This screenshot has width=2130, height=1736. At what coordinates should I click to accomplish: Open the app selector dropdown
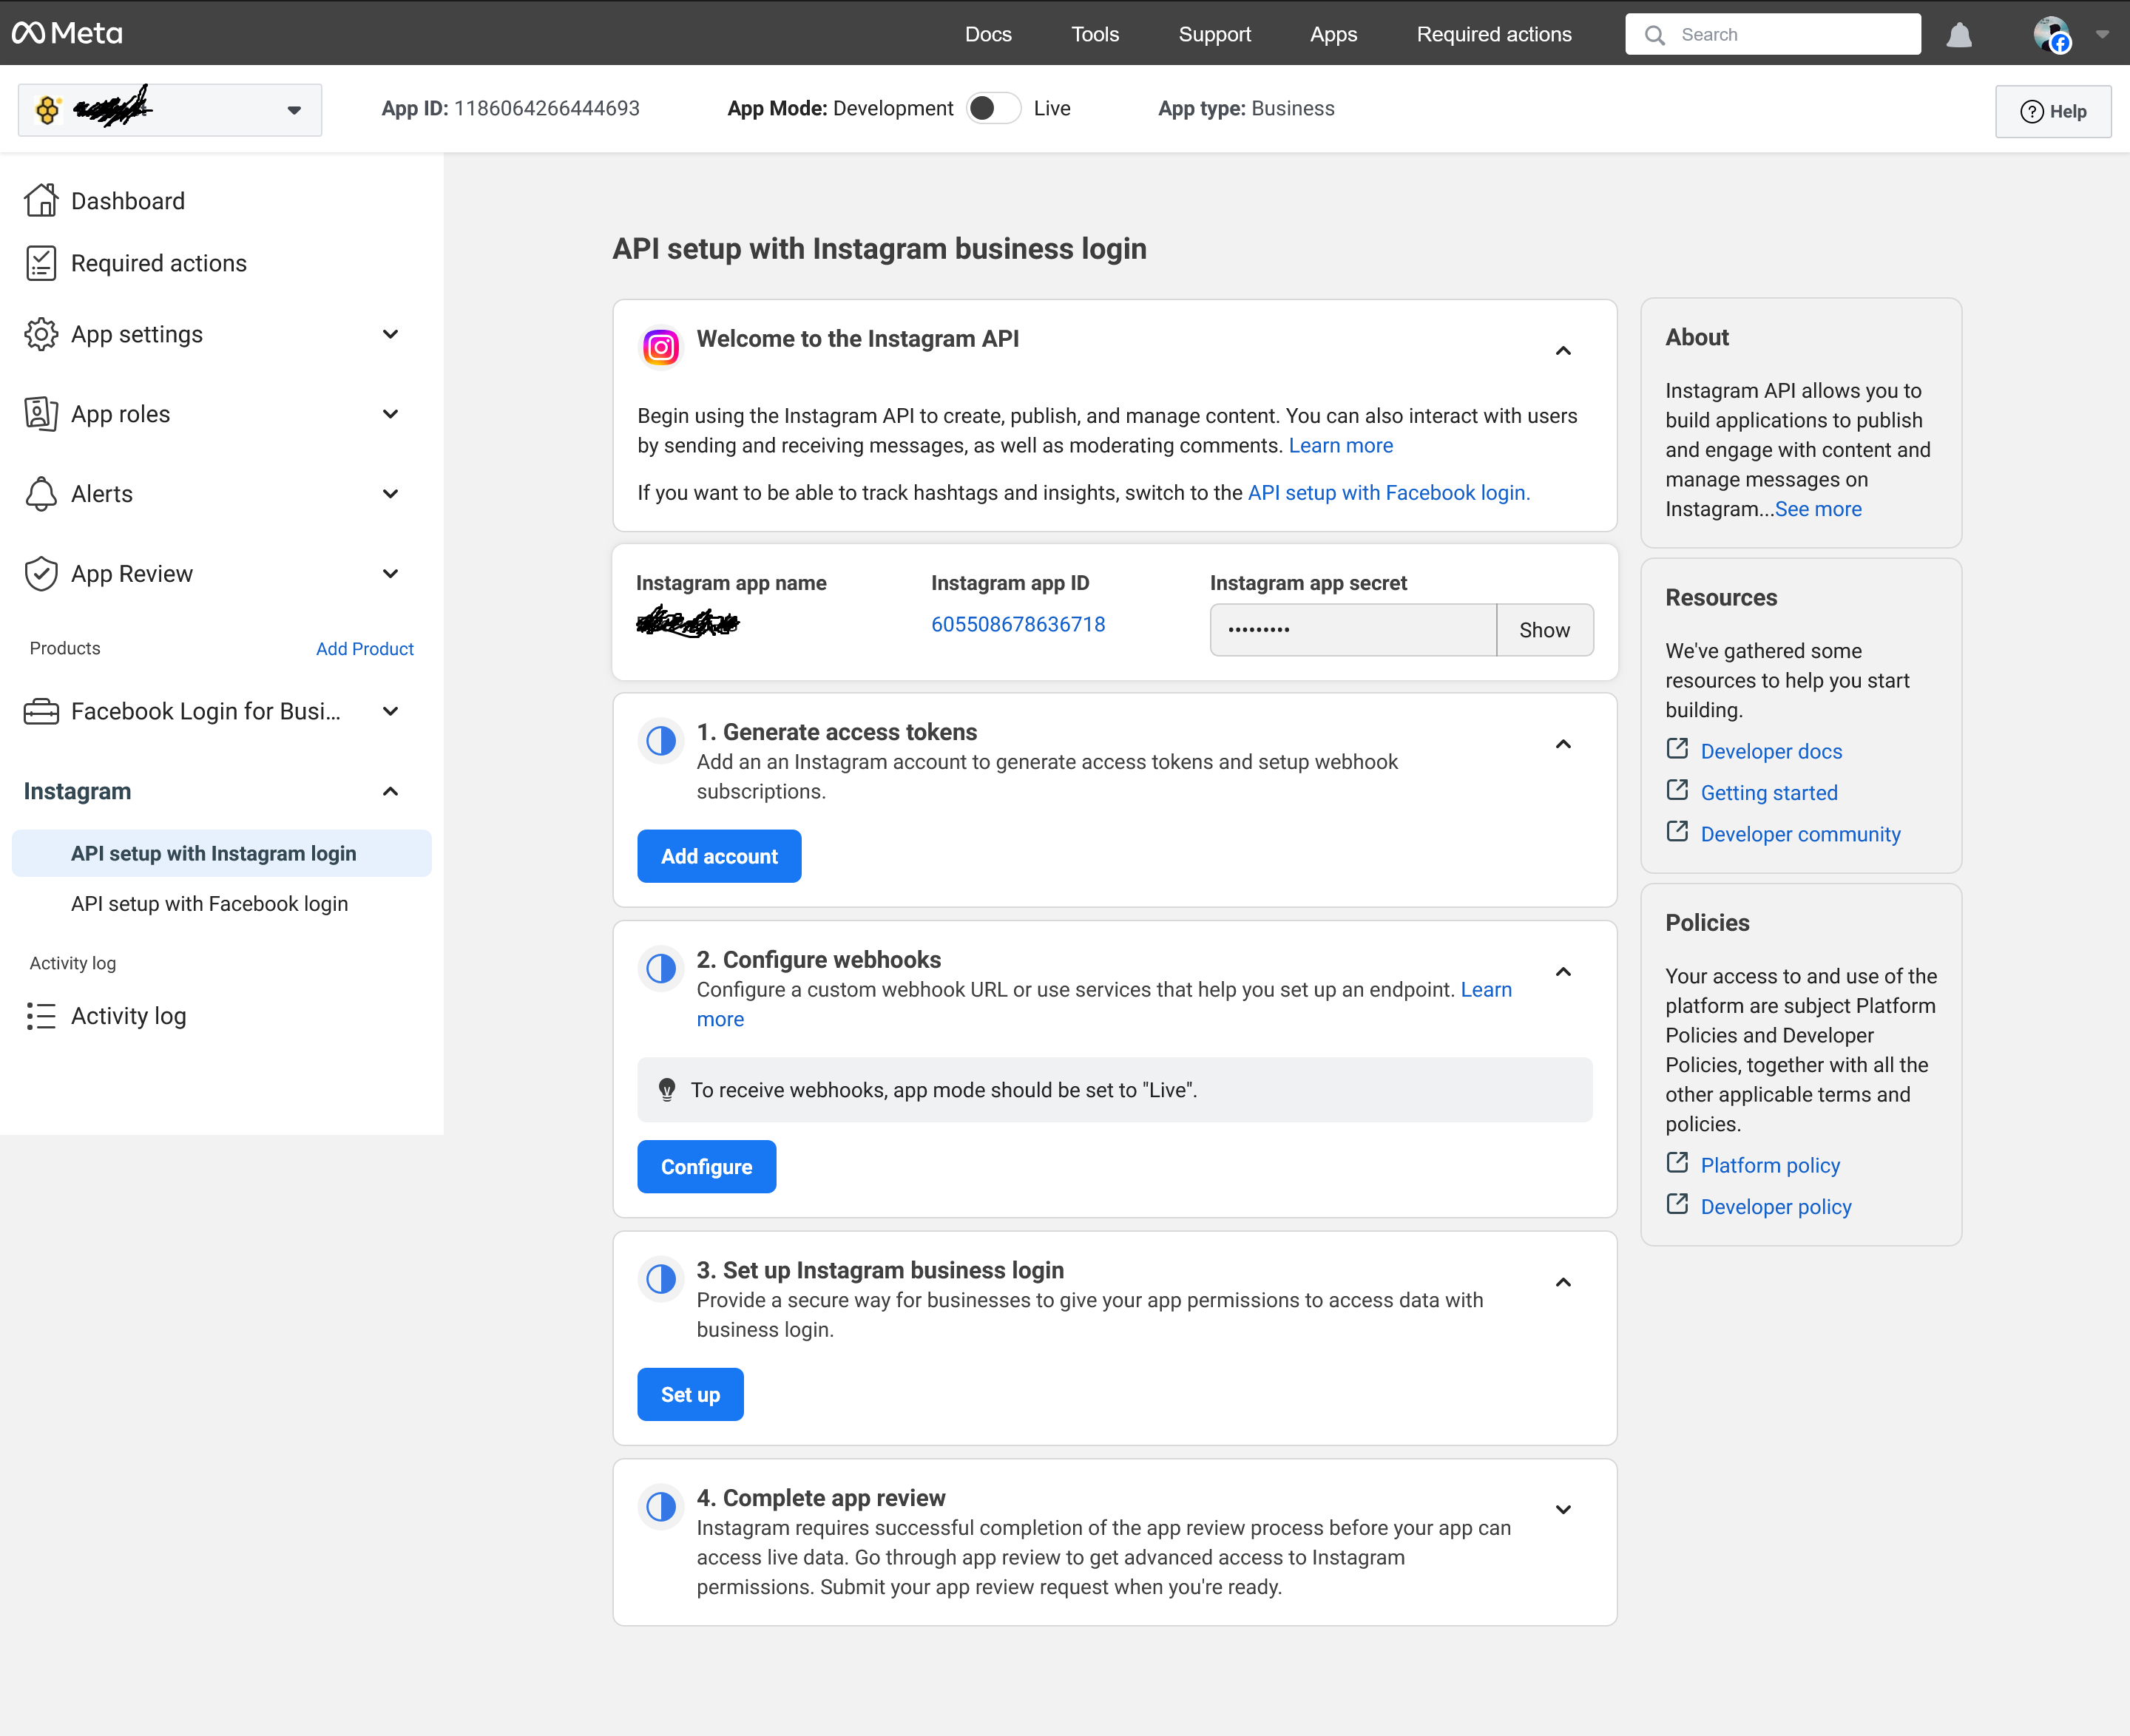point(170,110)
